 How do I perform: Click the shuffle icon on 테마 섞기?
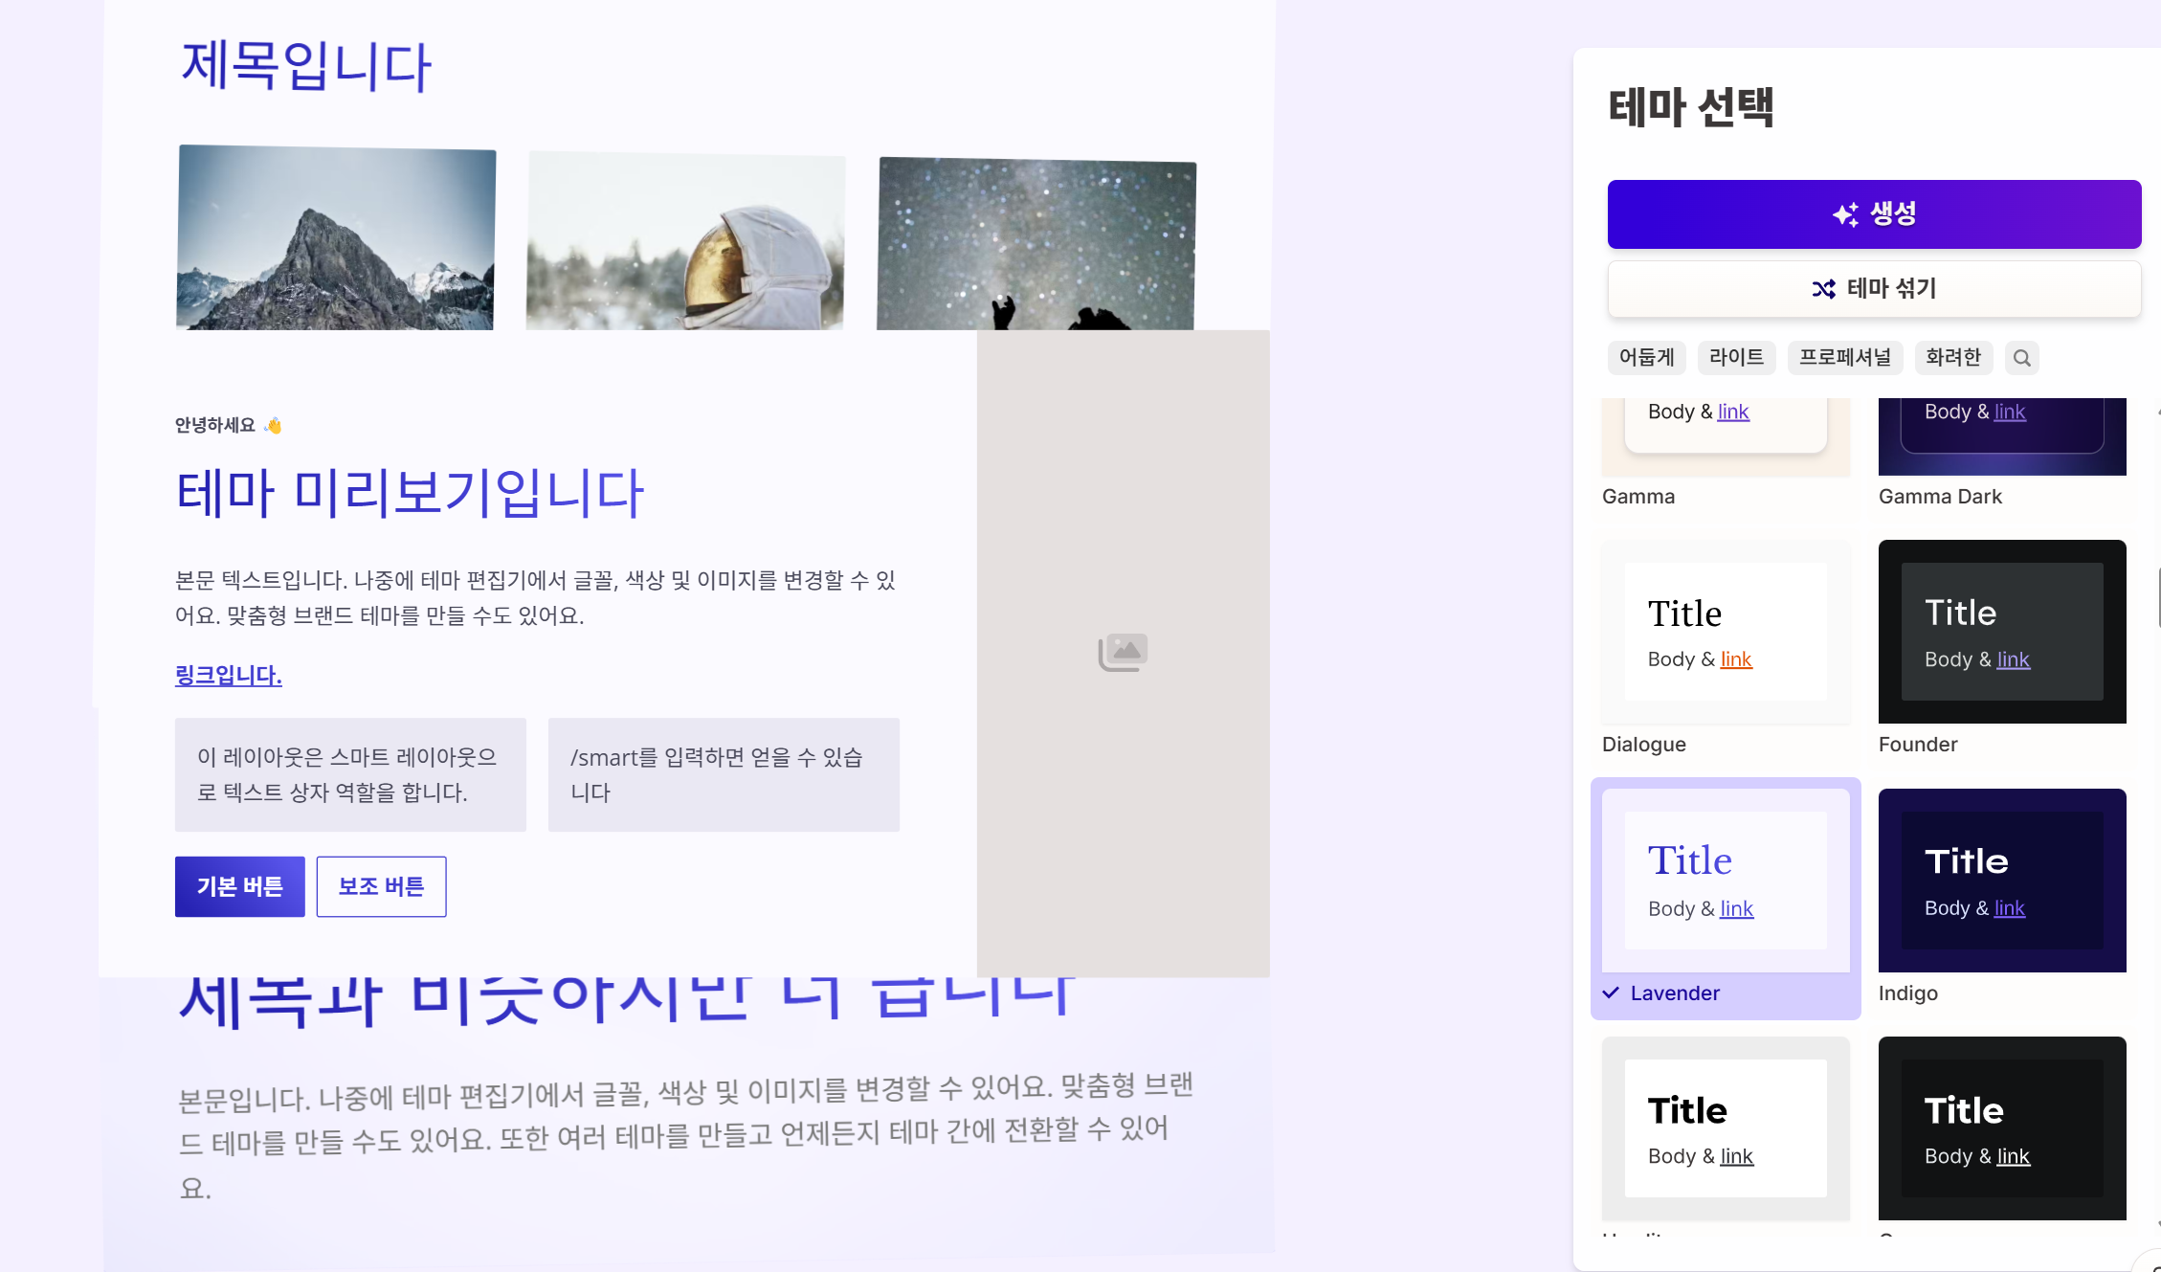(1822, 289)
